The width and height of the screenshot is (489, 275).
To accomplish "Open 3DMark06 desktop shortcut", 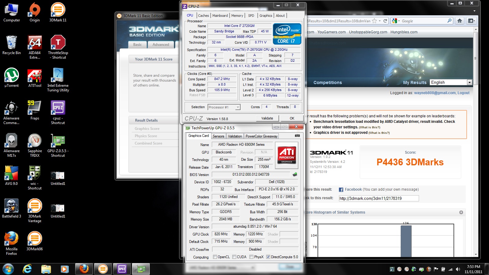I will coord(35,241).
